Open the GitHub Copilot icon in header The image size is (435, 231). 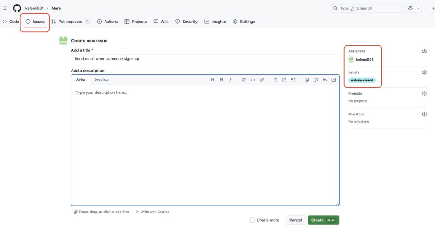[x=410, y=8]
